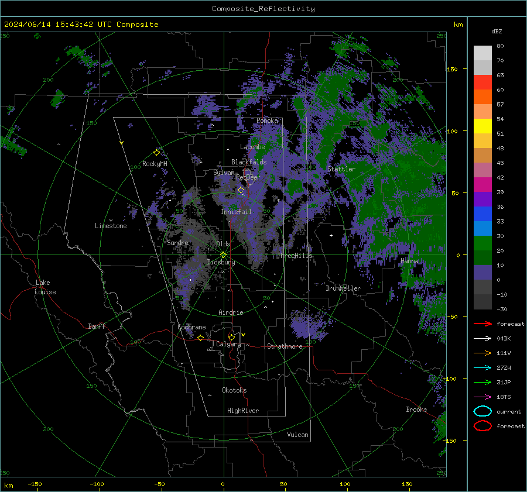527x492 pixels.
Task: Click the Banff label on map
Action: 97,326
